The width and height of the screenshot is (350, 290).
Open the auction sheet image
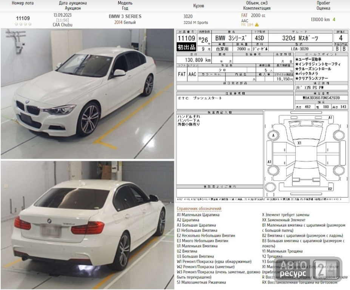(x=262, y=116)
